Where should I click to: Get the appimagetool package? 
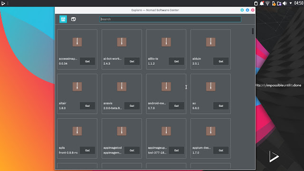pyautogui.click(x=132, y=150)
